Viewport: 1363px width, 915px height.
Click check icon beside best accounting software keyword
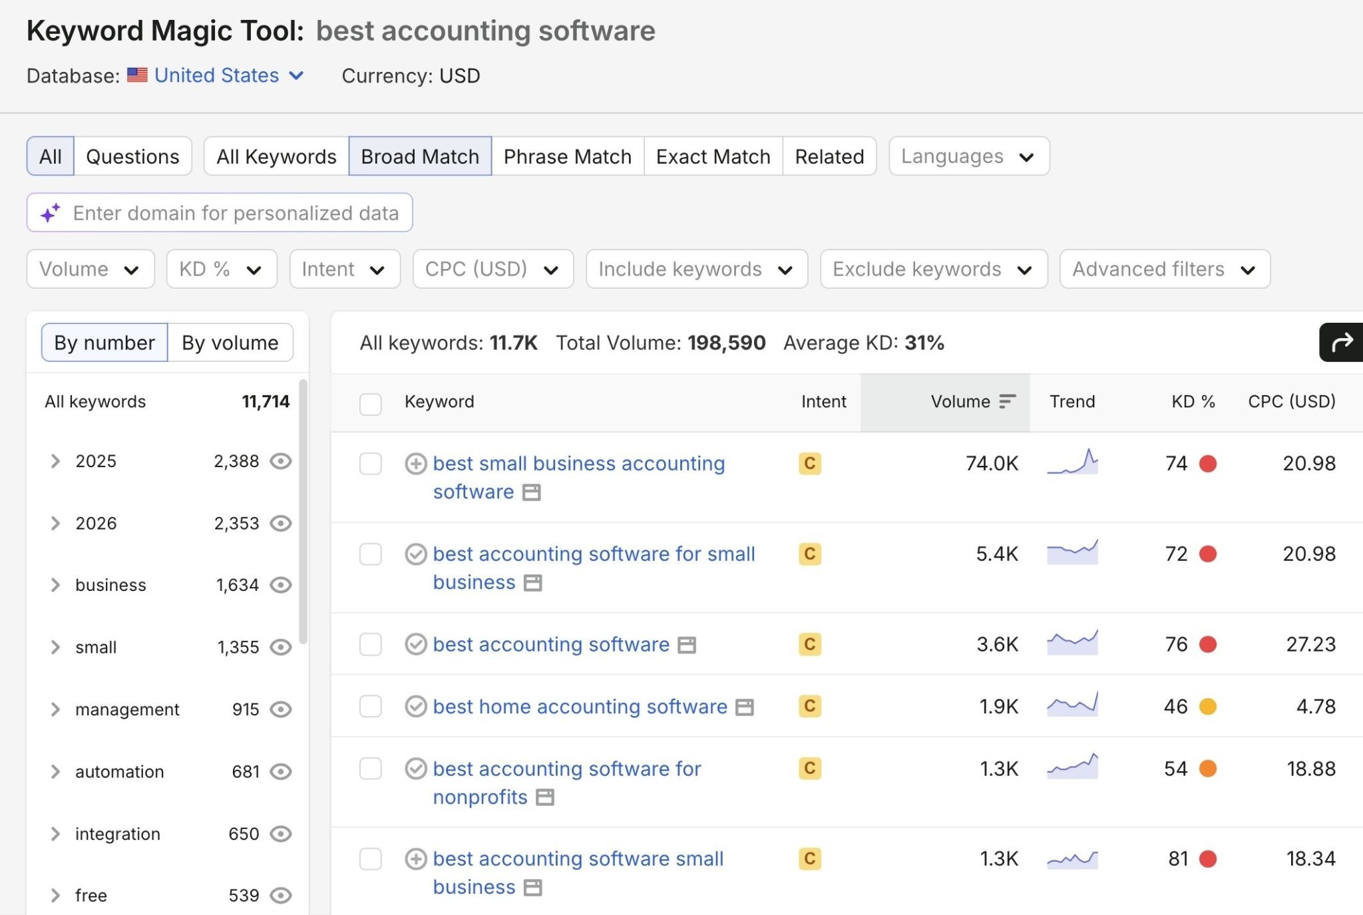(x=416, y=644)
